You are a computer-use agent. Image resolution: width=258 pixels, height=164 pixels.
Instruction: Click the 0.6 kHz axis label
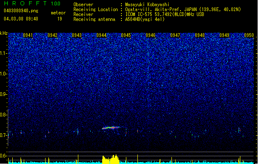click(3, 156)
